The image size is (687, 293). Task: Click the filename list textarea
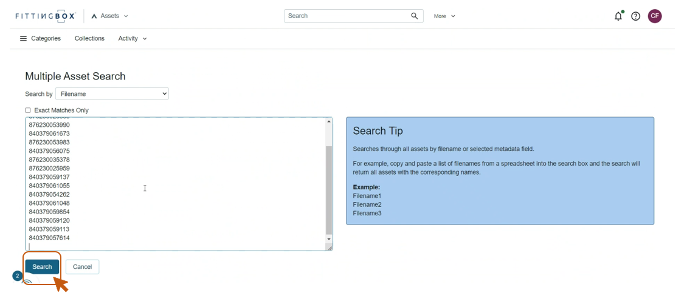click(x=176, y=182)
